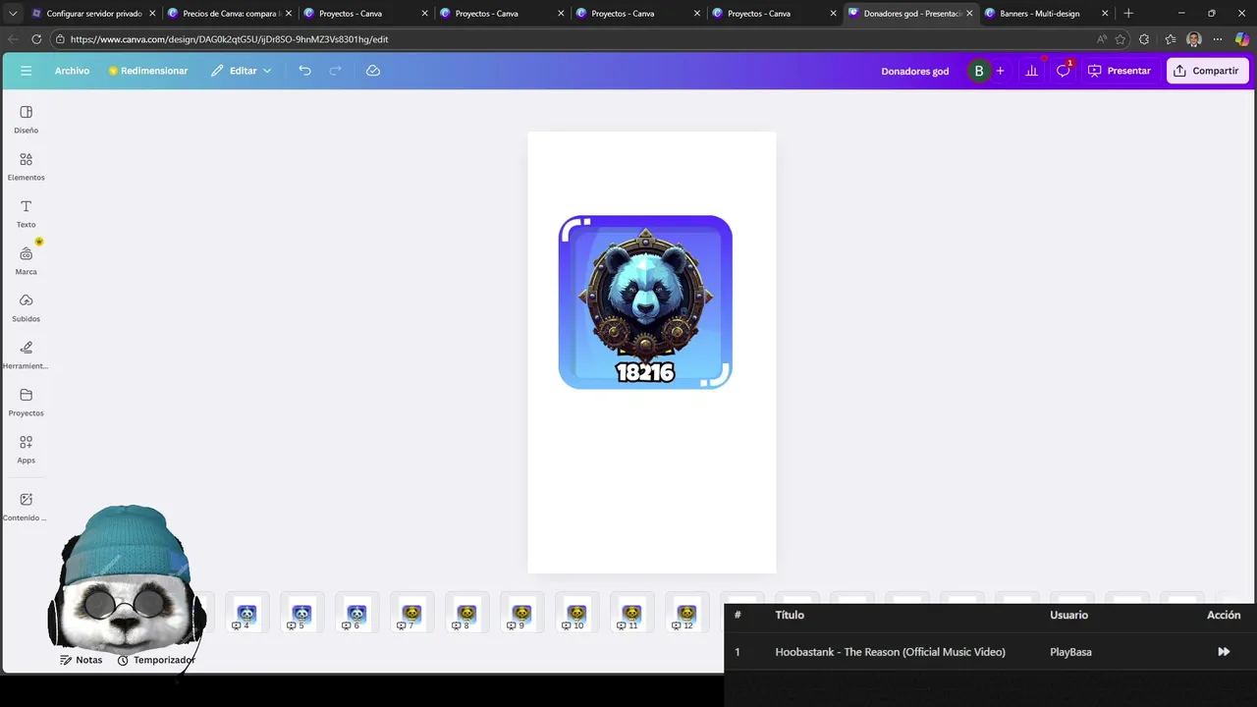The image size is (1257, 707).
Task: Open the Diseño side panel
Action: coord(27,120)
